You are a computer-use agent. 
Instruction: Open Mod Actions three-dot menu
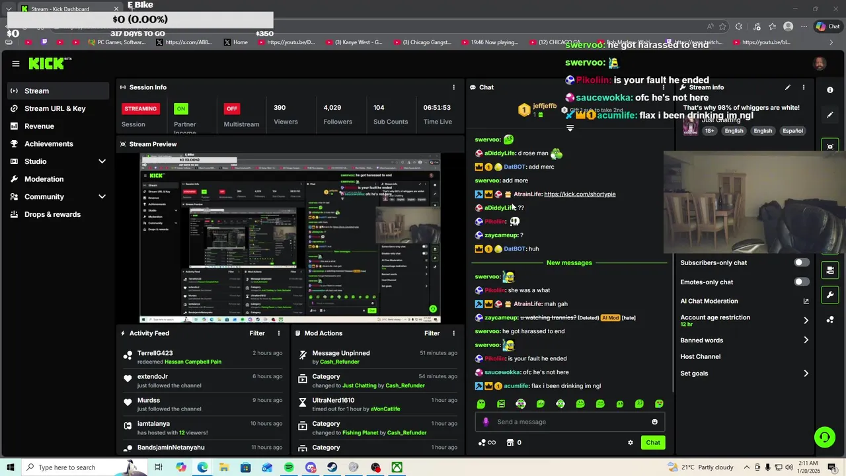pyautogui.click(x=453, y=333)
